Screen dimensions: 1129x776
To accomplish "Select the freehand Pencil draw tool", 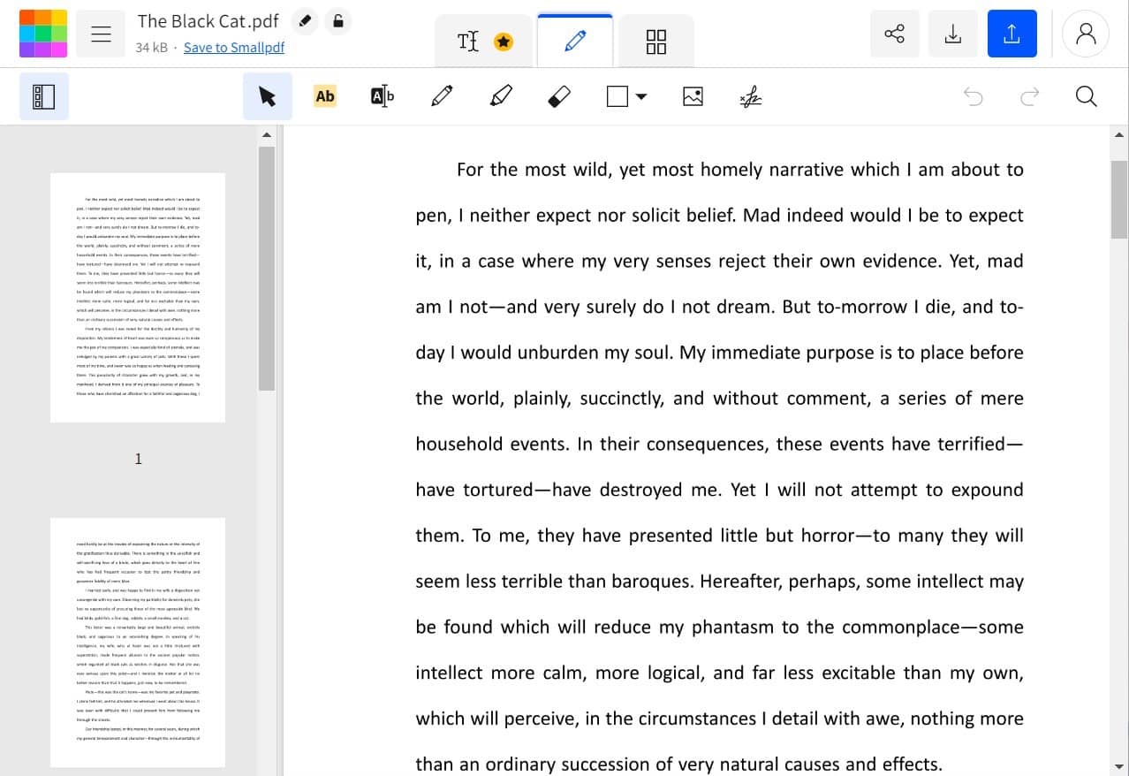I will (x=442, y=96).
